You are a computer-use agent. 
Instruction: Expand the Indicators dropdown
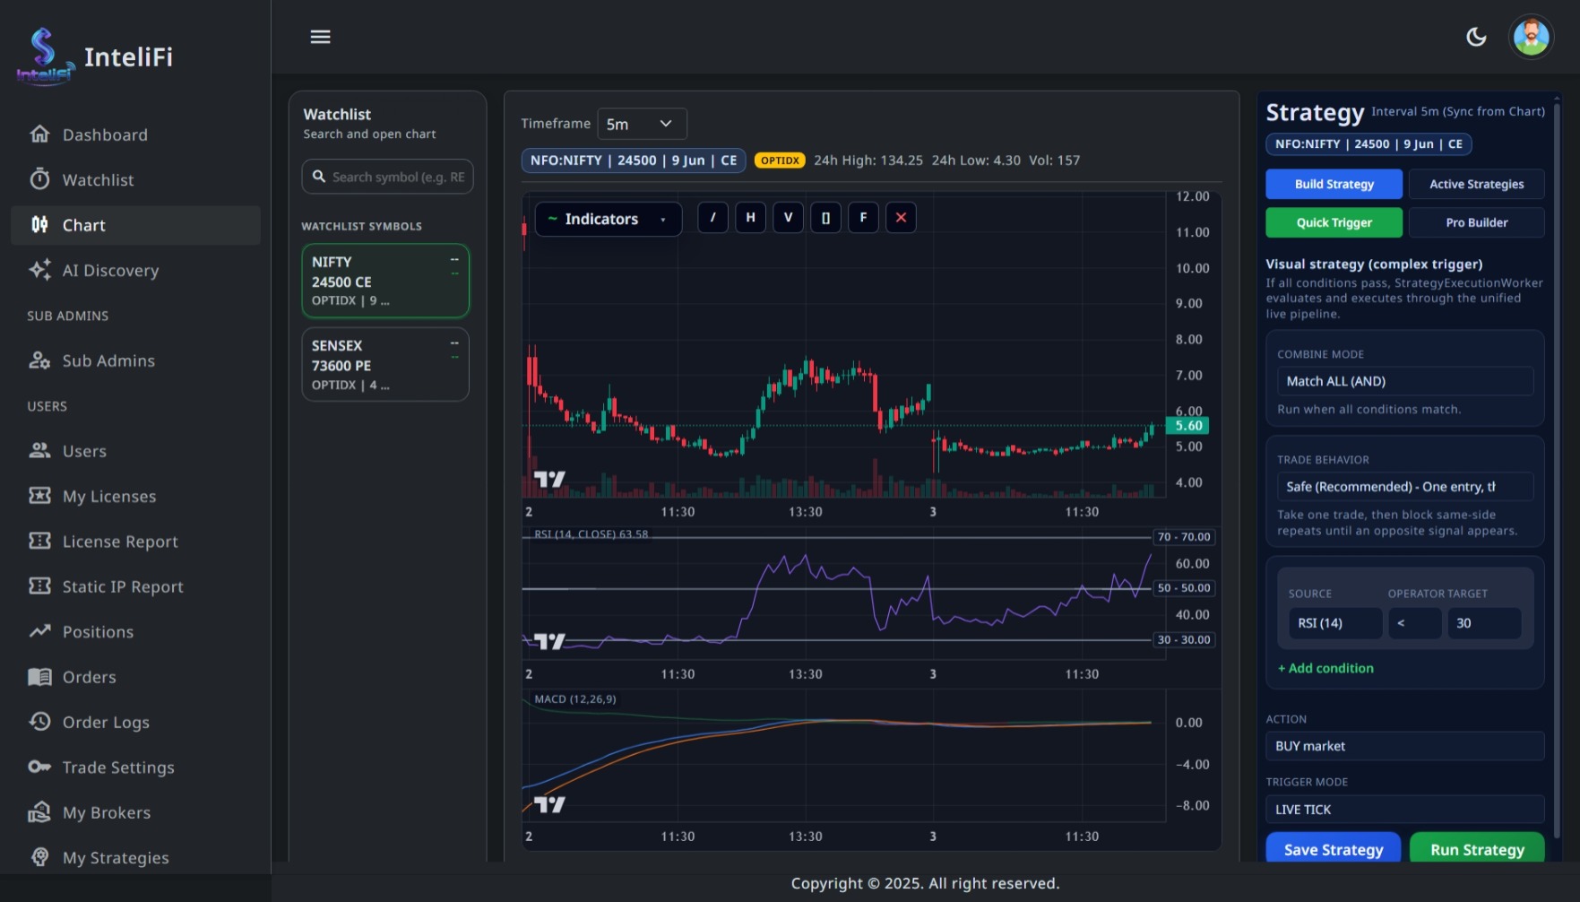tap(608, 219)
